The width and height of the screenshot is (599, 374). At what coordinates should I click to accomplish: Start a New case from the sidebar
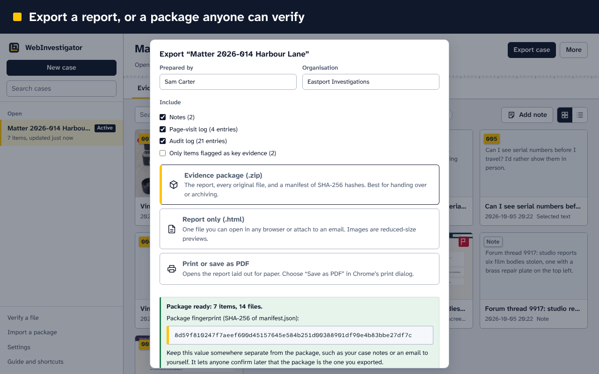(x=61, y=68)
